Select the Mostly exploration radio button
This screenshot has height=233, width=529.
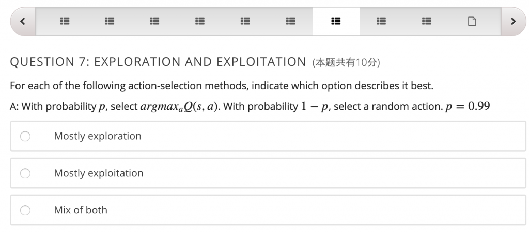click(x=25, y=136)
